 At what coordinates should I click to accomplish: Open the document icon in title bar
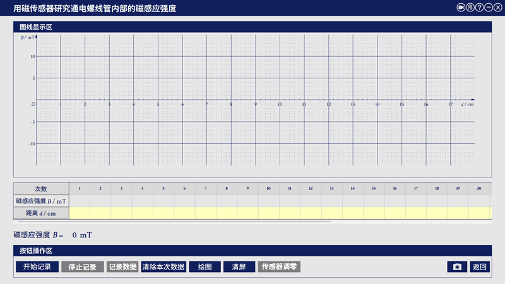tap(470, 7)
